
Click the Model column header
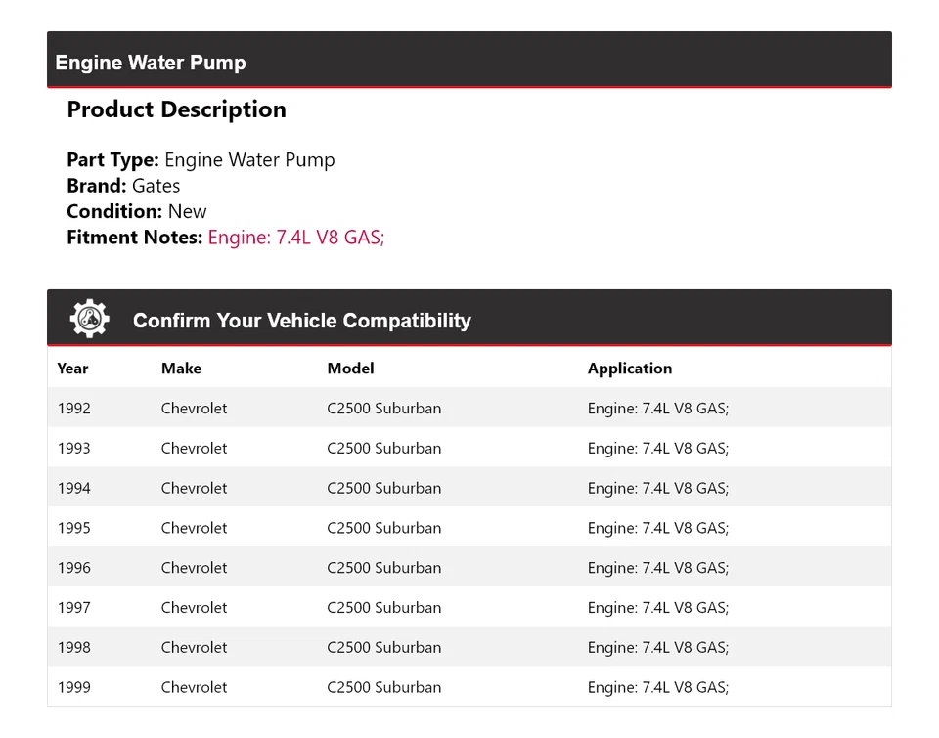coord(350,369)
